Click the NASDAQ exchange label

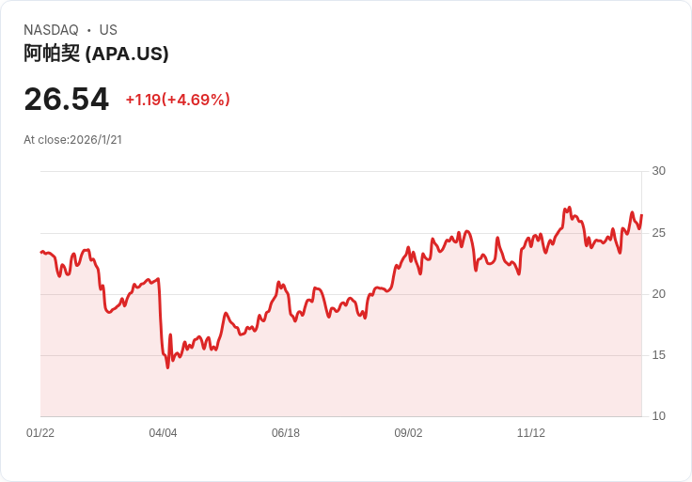(x=51, y=30)
